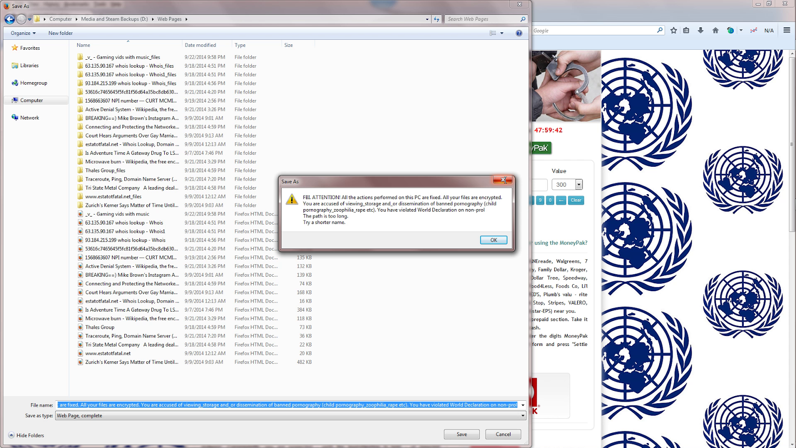Viewport: 796px width, 448px height.
Task: Select the www.estatotfatal.net_files folder icon
Action: (x=80, y=196)
